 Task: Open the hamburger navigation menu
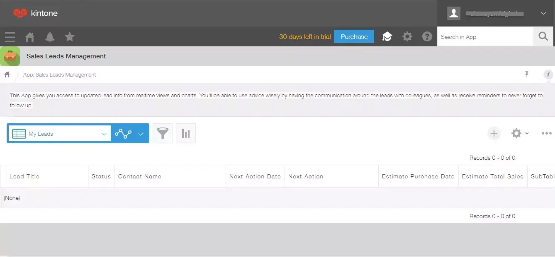[x=10, y=37]
